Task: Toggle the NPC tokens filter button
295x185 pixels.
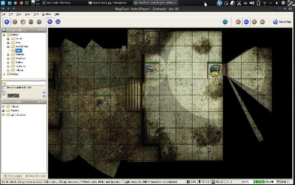Action: tap(262, 21)
